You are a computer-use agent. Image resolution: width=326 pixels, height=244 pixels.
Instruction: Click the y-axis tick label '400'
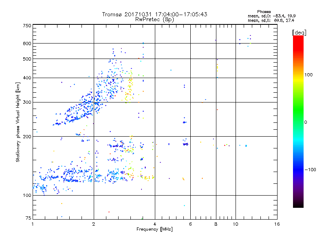(27, 78)
